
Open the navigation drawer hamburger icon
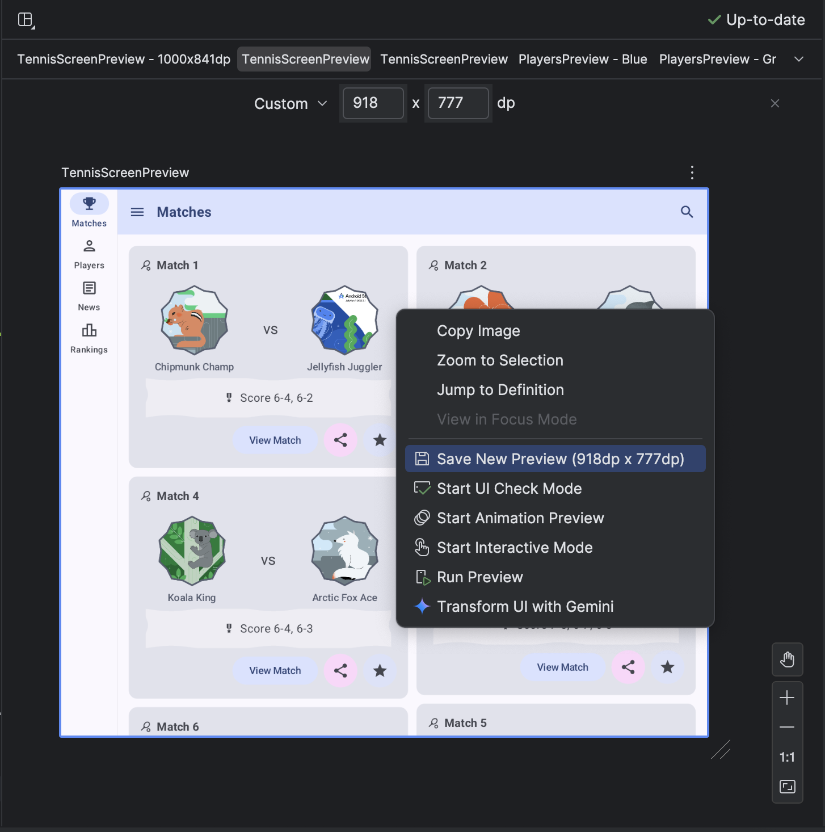[x=137, y=212]
